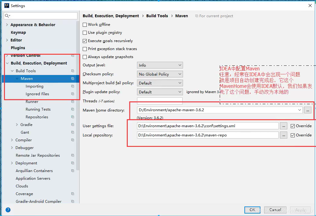This screenshot has height=216, width=316.
Task: Open help with the question mark icon
Action: (x=8, y=210)
